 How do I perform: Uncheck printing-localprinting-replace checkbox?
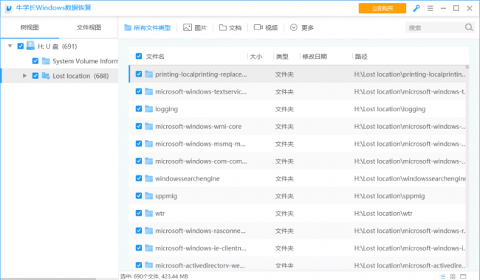coord(139,74)
